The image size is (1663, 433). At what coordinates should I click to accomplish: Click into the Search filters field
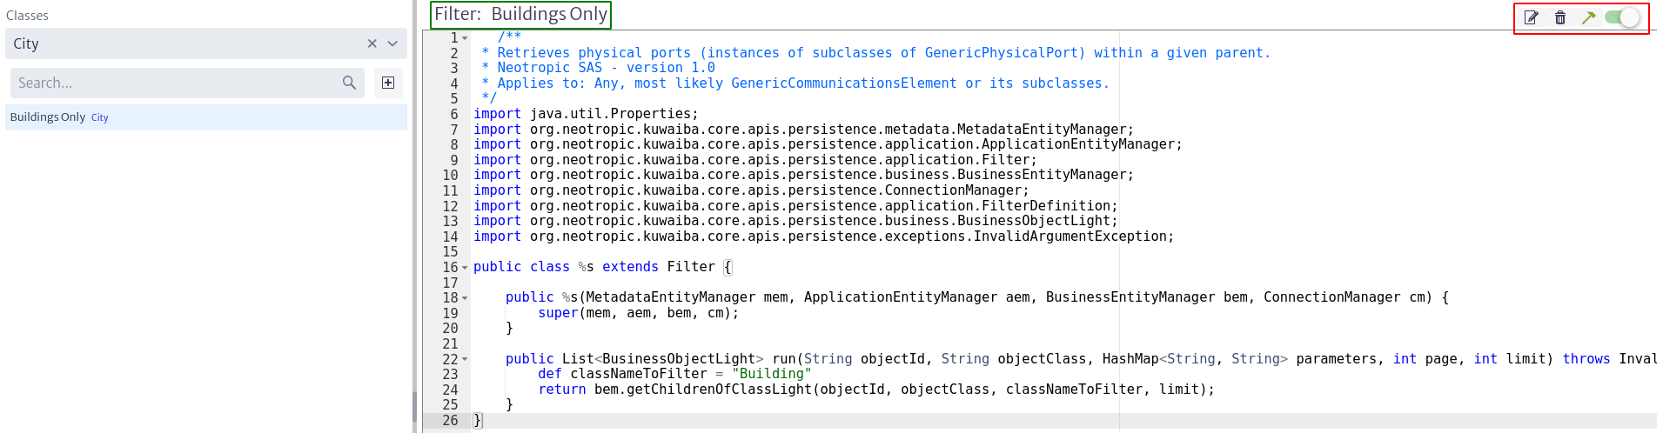(178, 83)
